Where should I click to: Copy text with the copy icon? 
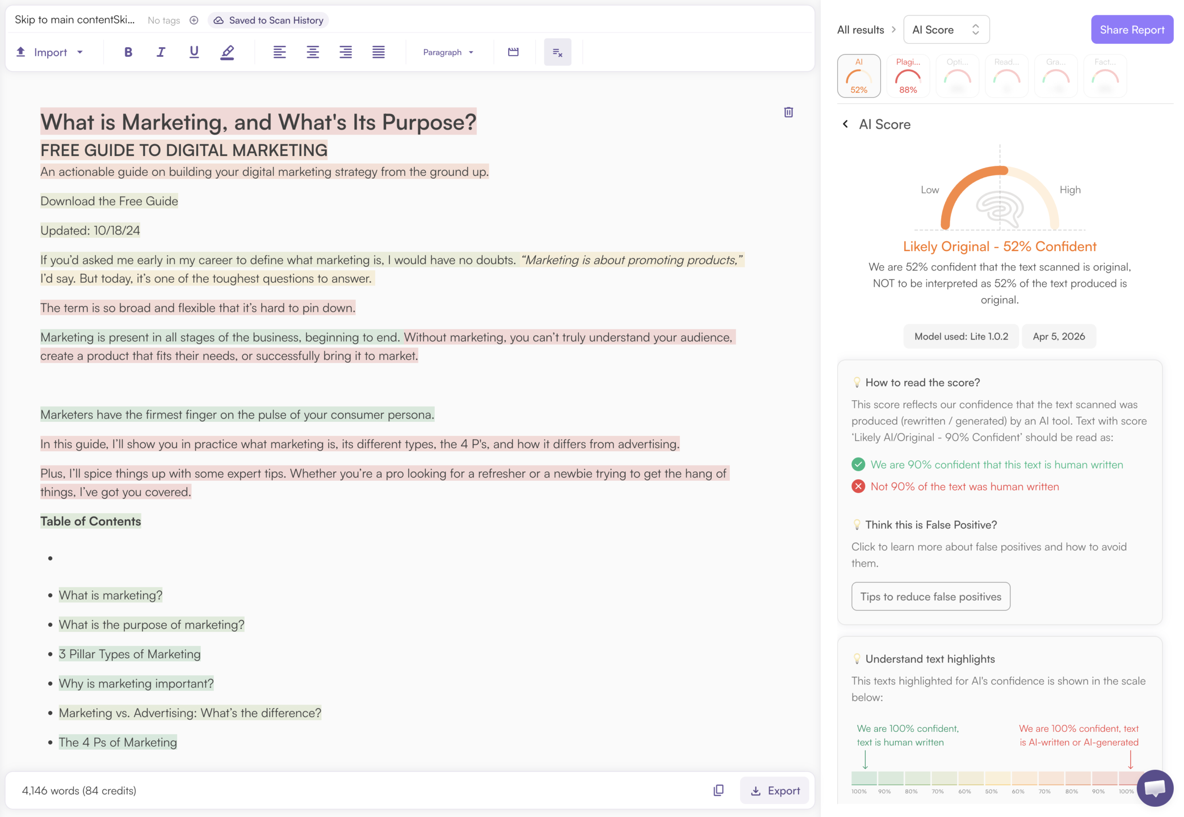point(718,790)
